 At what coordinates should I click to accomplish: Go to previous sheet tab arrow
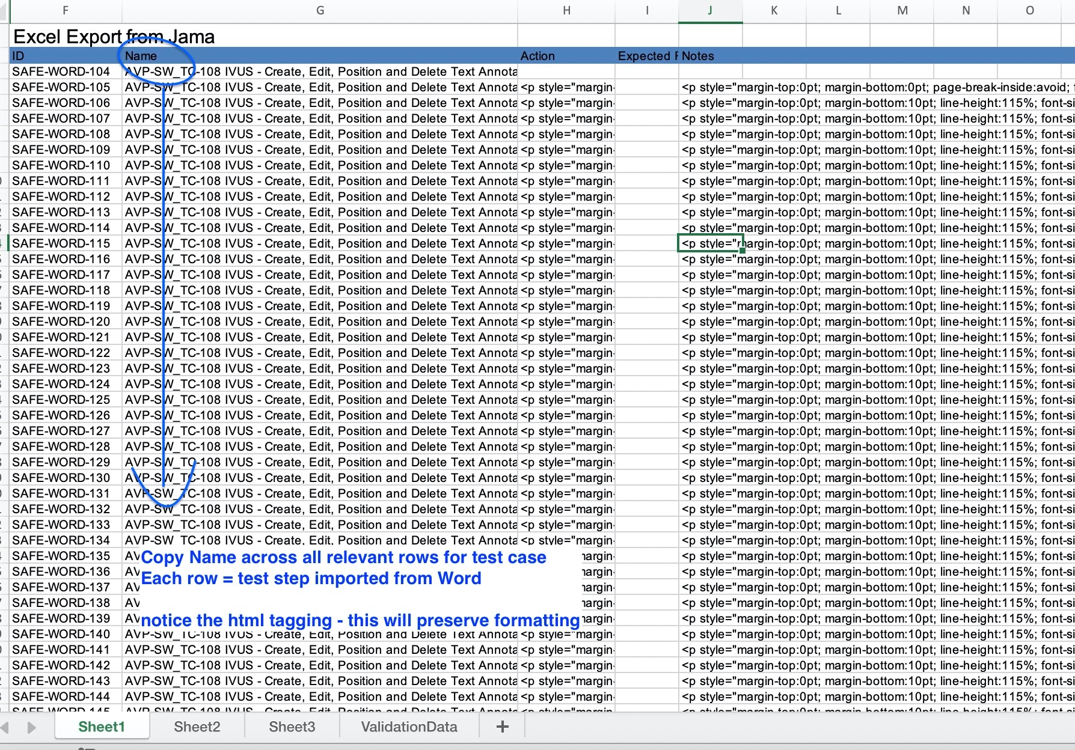[4, 727]
